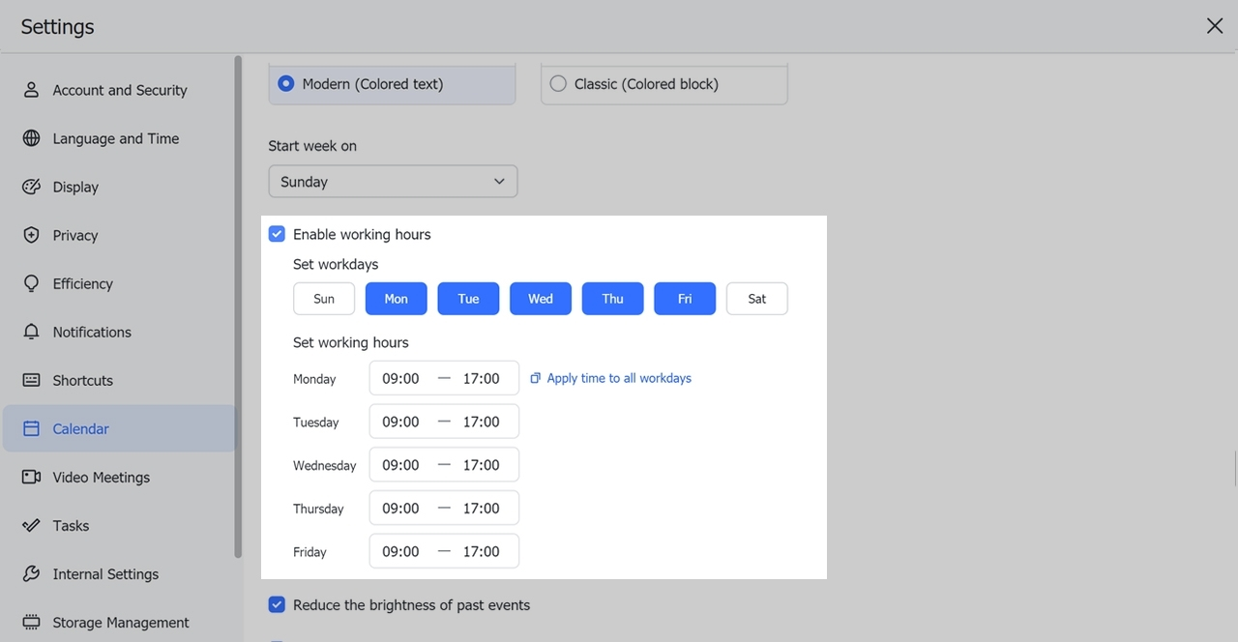
Task: Click the Language and Time globe icon
Action: [31, 138]
